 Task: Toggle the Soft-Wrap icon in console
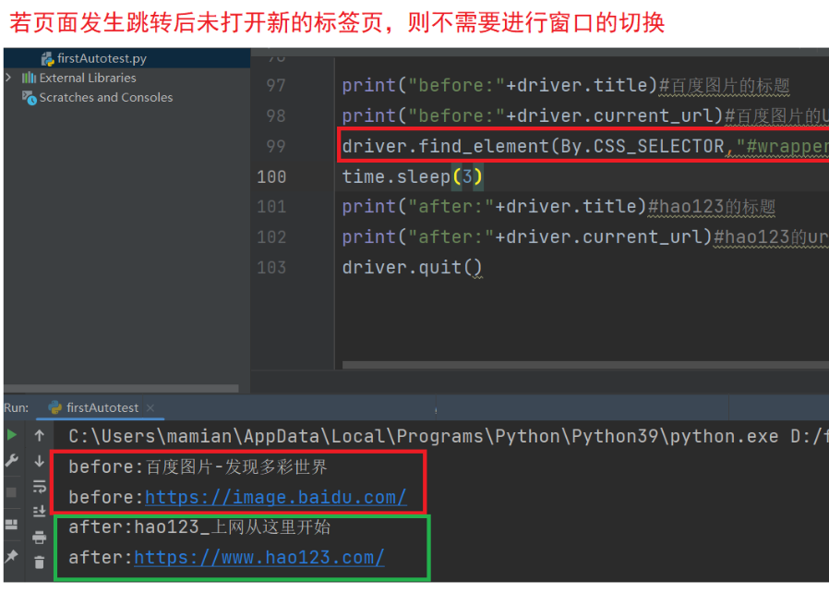[x=39, y=487]
